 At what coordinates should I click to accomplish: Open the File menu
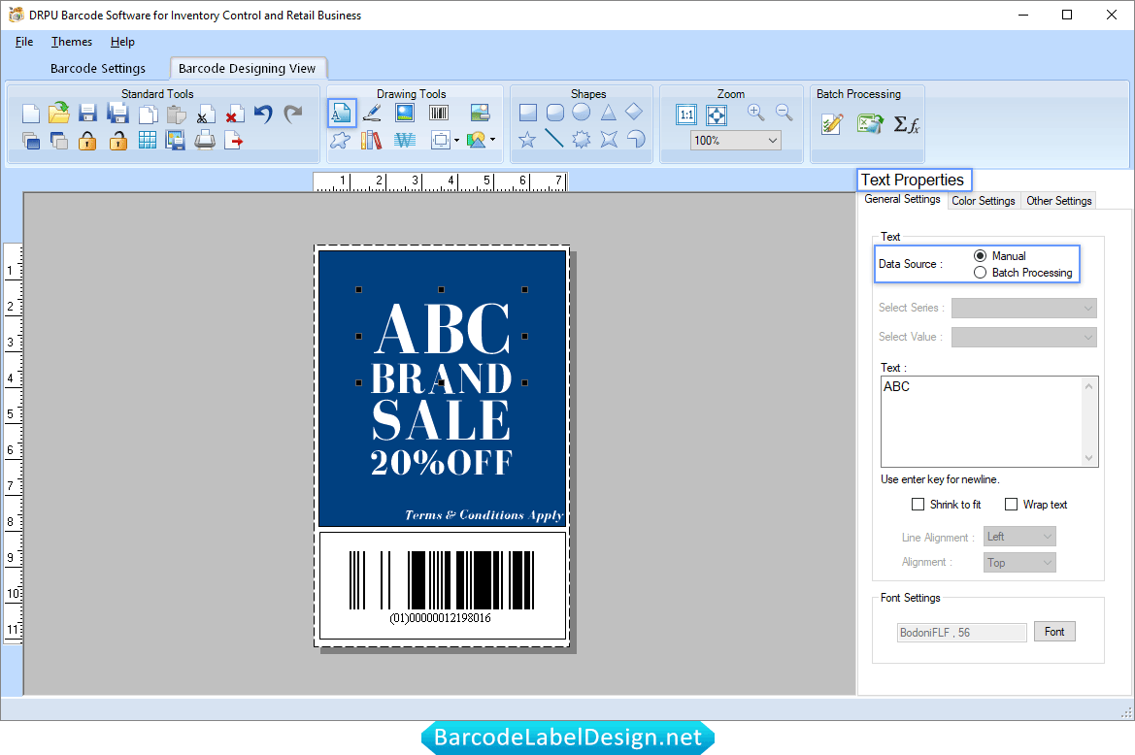point(24,42)
